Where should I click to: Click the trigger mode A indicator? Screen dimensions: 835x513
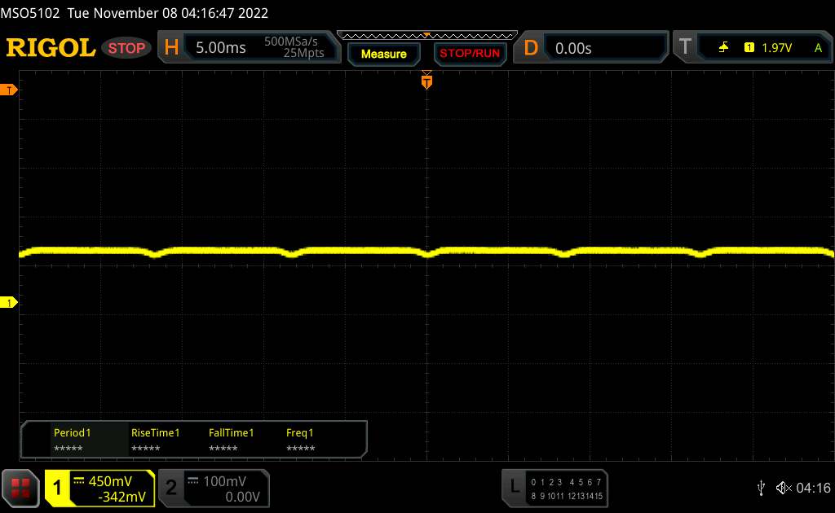818,48
